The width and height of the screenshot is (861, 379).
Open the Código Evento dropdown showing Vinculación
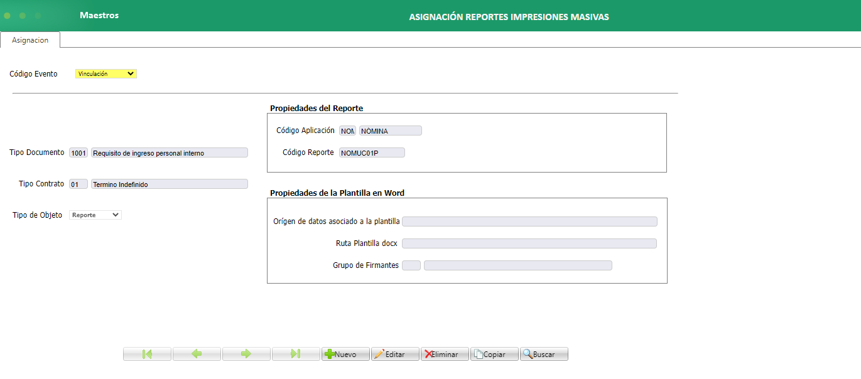pos(106,73)
